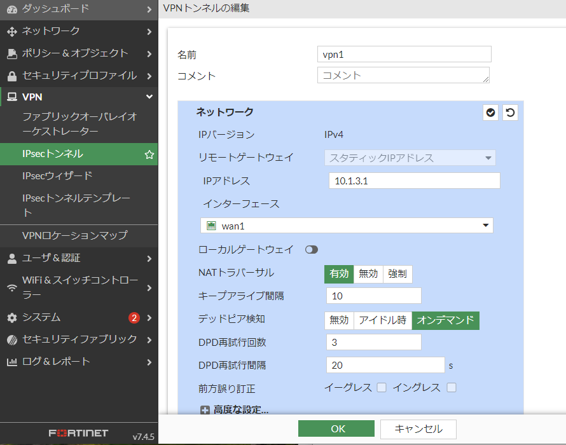The width and height of the screenshot is (566, 445).
Task: Check the イングレス FEC checkbox
Action: pos(452,388)
